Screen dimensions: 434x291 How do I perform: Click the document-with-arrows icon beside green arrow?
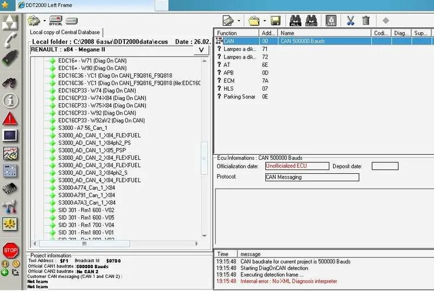click(x=16, y=273)
